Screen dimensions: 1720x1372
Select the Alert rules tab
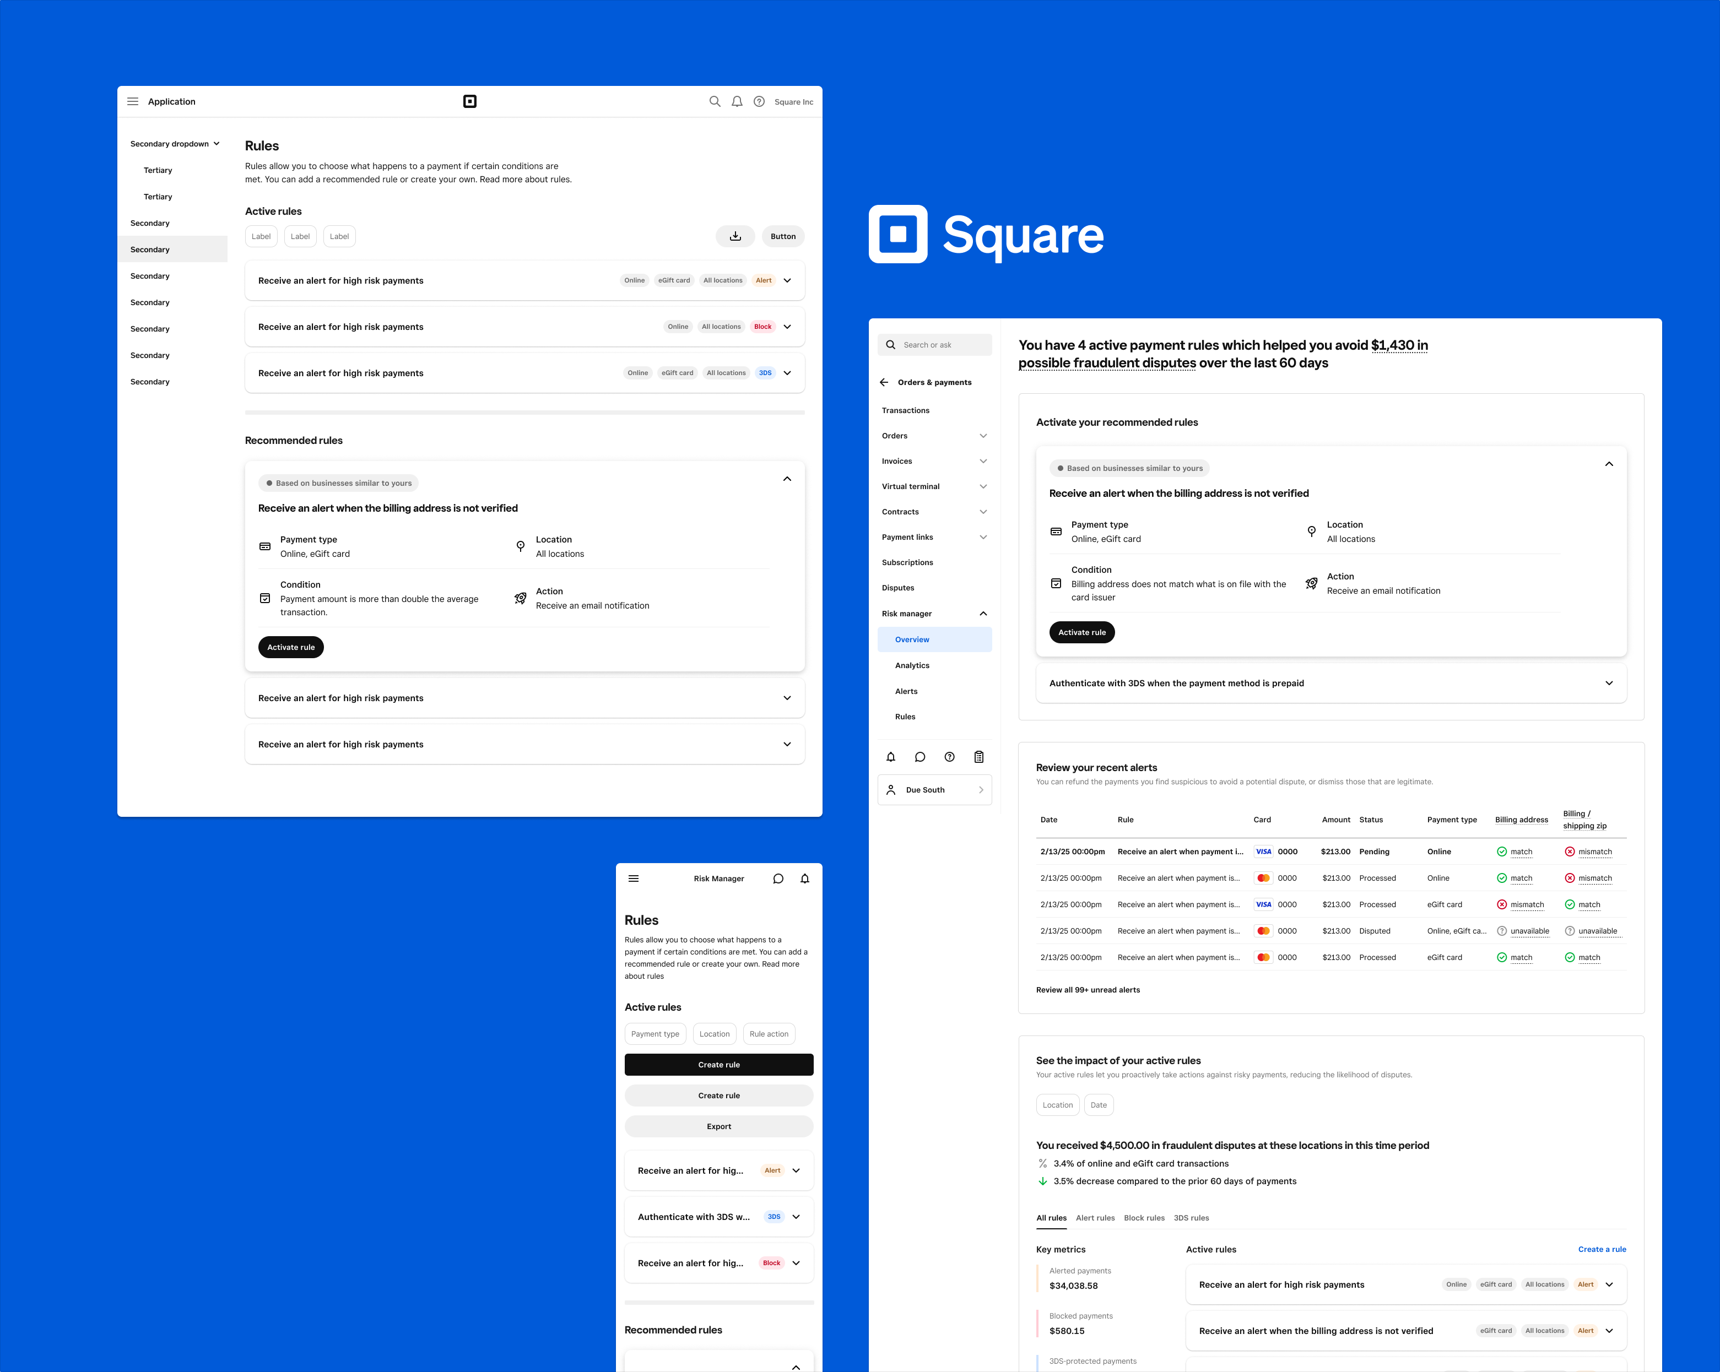(x=1095, y=1218)
